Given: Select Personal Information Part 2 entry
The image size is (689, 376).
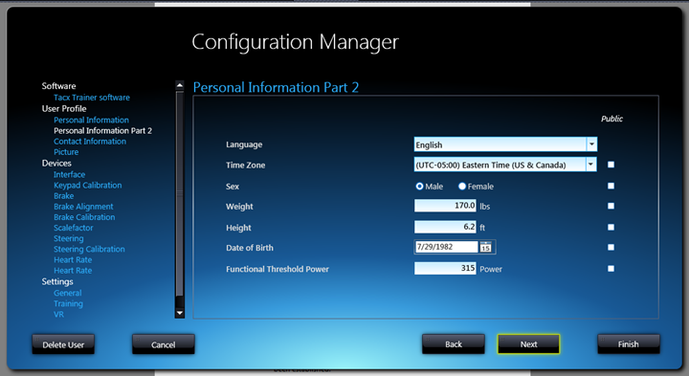Looking at the screenshot, I should tap(102, 130).
